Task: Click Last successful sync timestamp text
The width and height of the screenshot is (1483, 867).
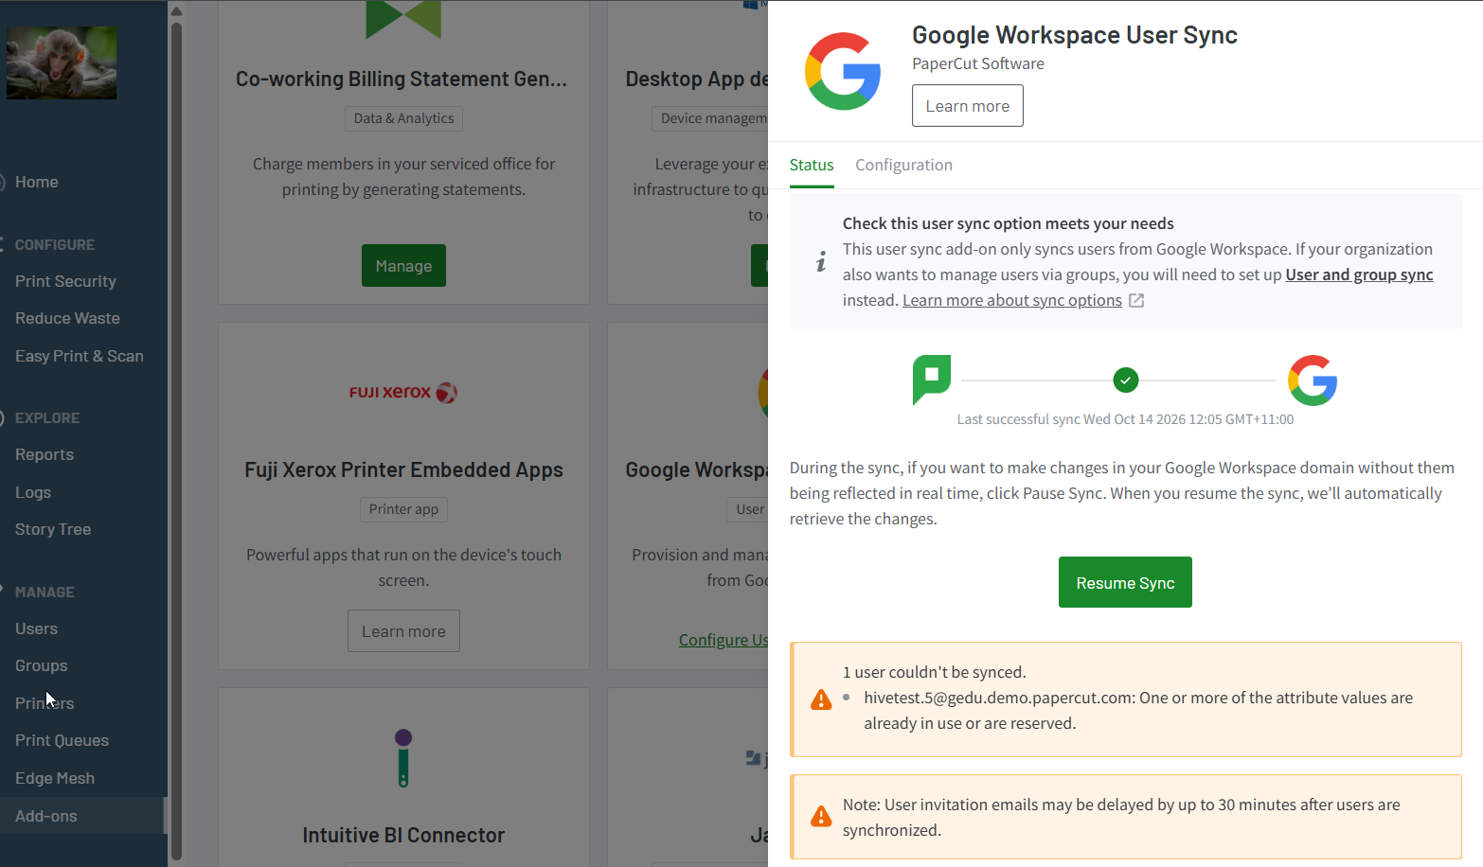Action: (x=1125, y=419)
